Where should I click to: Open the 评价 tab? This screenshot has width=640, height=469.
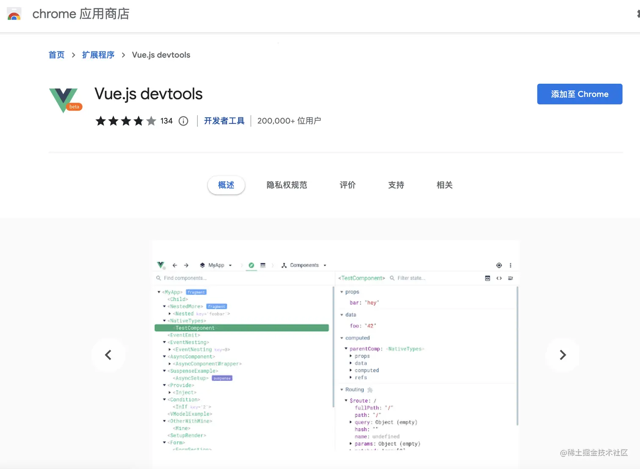click(348, 185)
